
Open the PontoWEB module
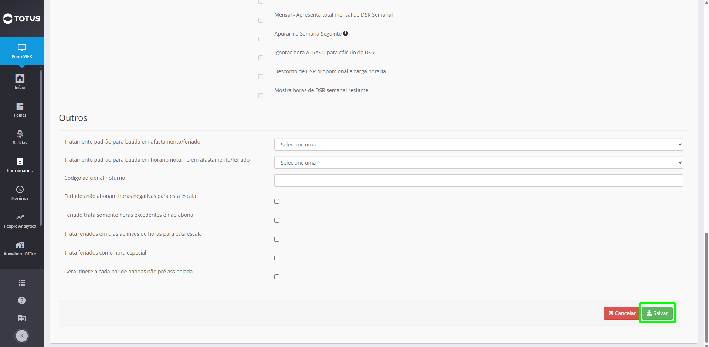coord(22,51)
